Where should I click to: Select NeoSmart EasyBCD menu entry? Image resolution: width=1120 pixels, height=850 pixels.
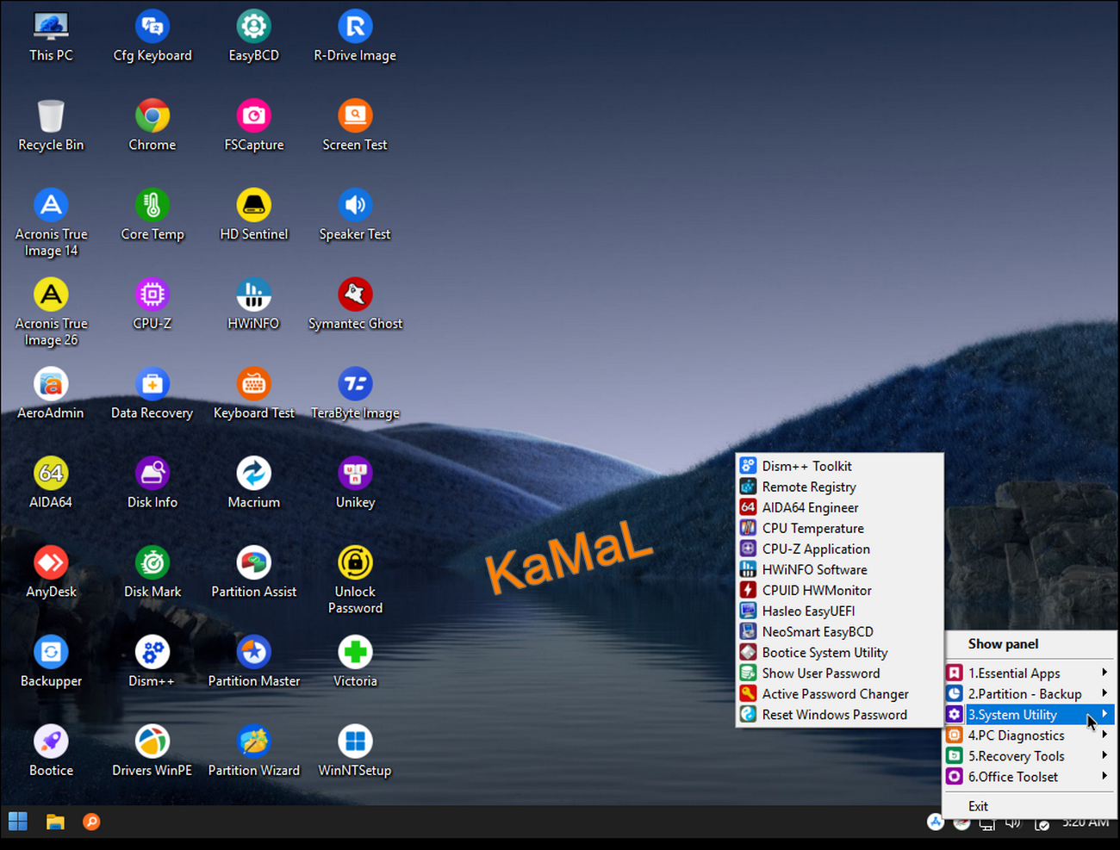click(x=839, y=631)
